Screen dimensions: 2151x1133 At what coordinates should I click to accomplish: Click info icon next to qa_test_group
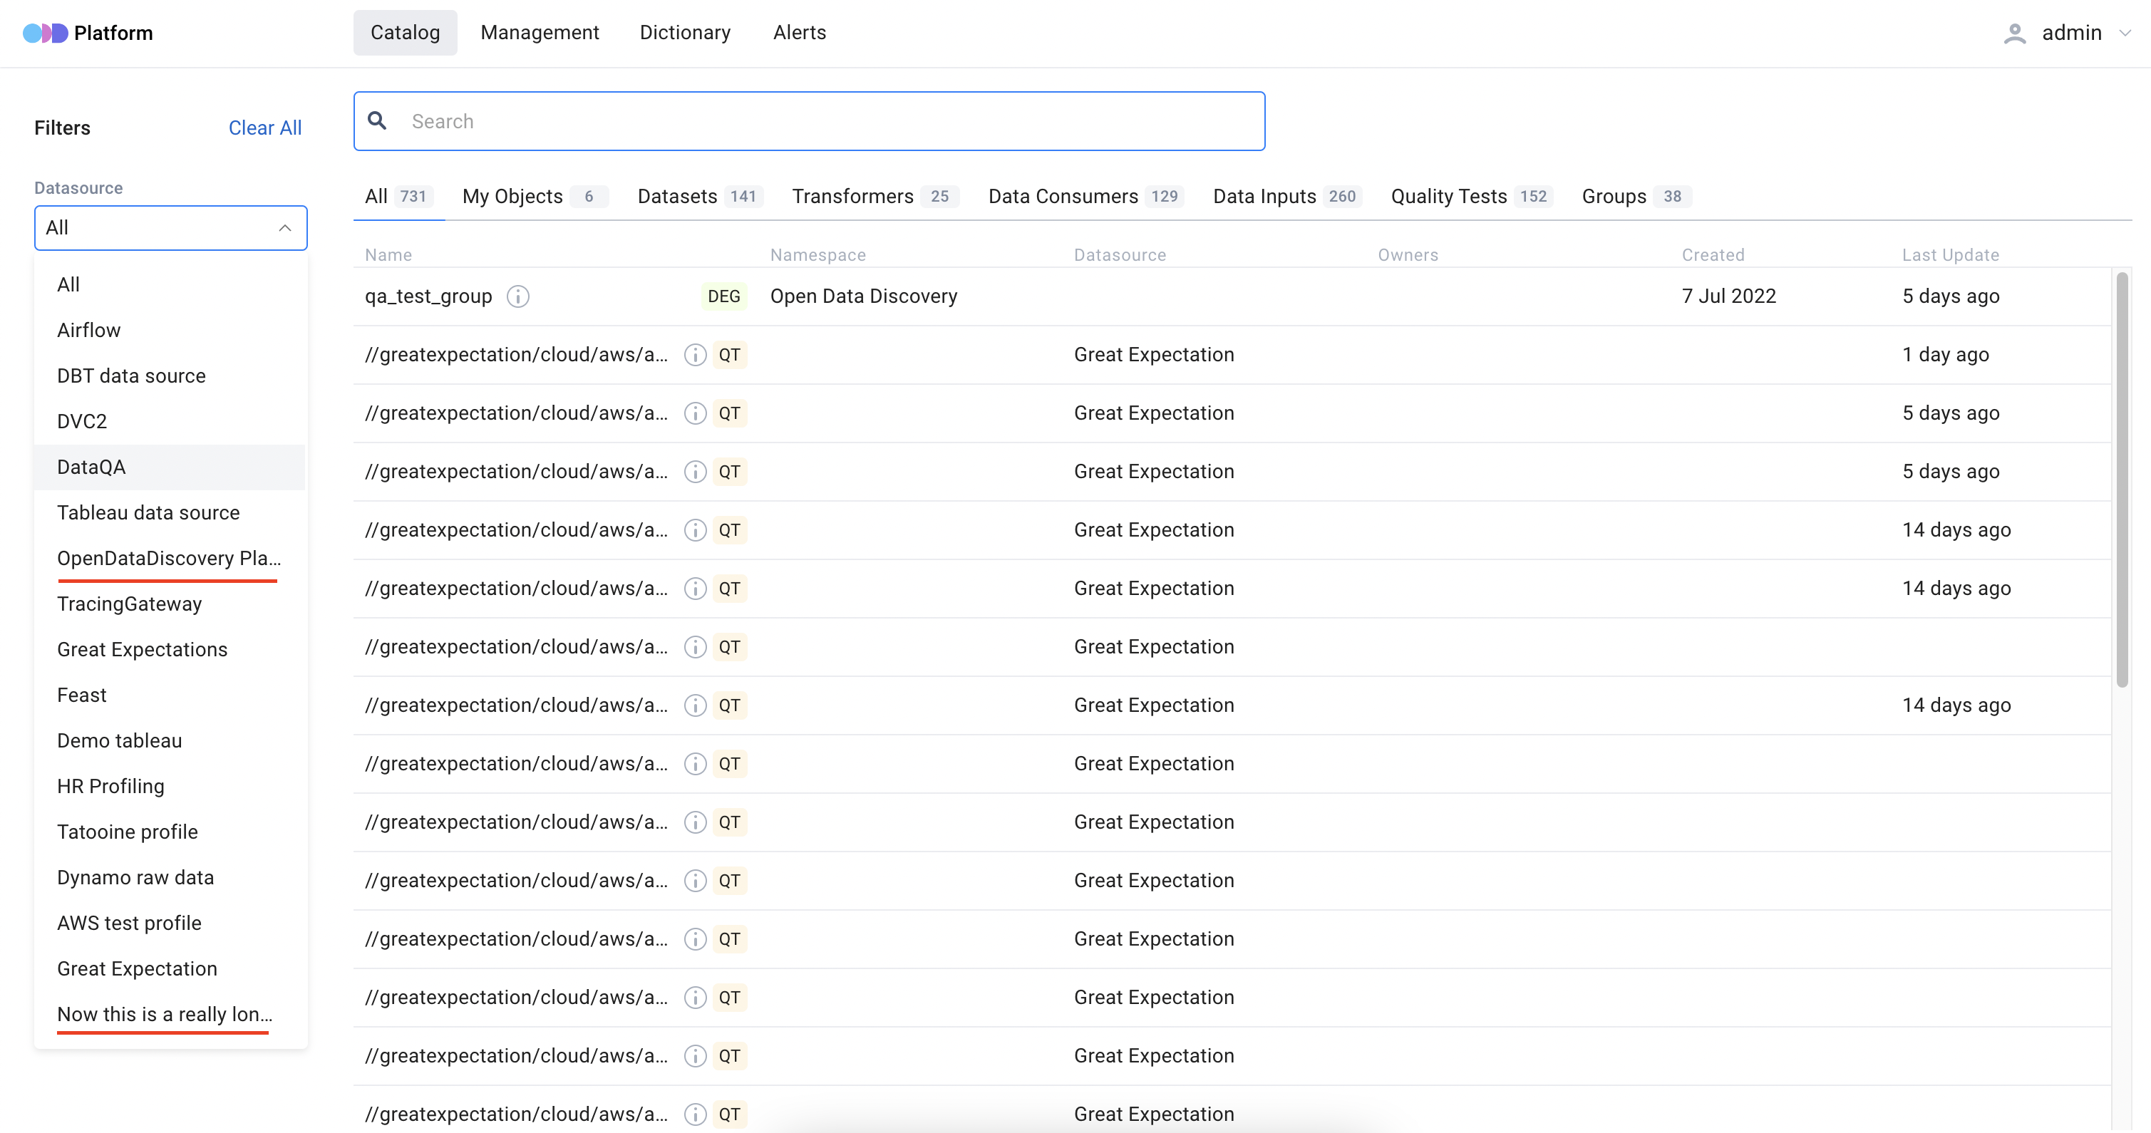point(517,296)
